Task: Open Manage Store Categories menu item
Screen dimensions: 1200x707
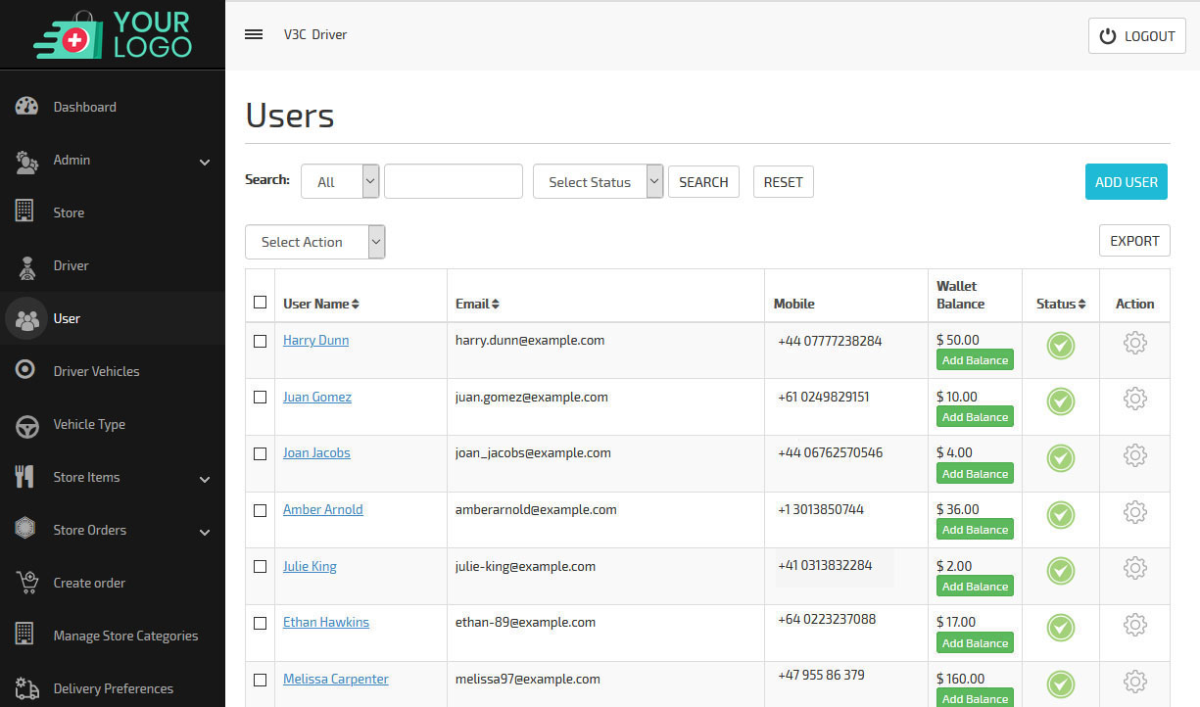Action: [x=125, y=636]
